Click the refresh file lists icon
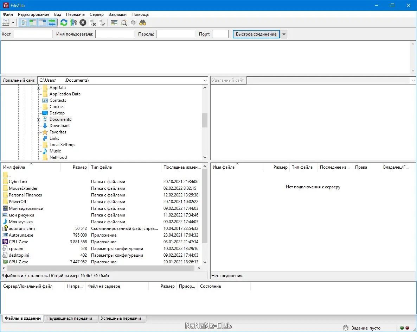Viewport: 417px width, 332px height. tap(64, 23)
